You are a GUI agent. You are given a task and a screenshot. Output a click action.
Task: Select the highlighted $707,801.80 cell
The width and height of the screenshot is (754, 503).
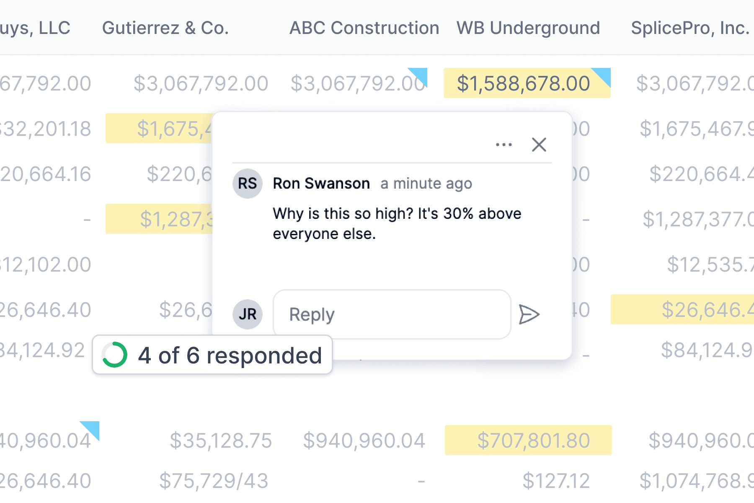[x=528, y=440]
